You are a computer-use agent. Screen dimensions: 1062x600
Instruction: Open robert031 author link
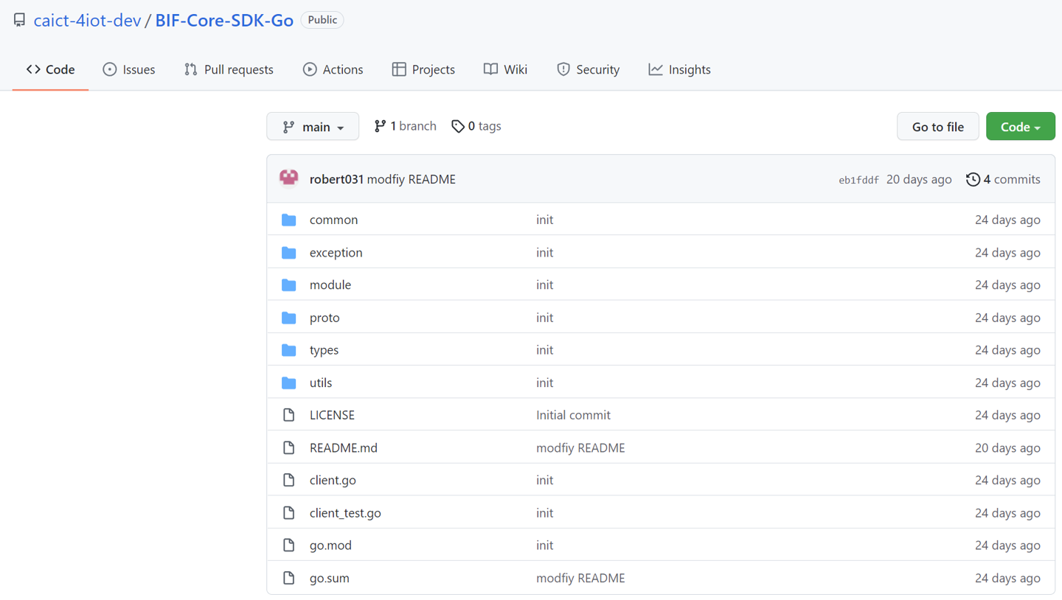click(x=336, y=179)
